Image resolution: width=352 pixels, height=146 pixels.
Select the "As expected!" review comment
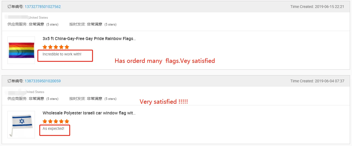(53, 128)
